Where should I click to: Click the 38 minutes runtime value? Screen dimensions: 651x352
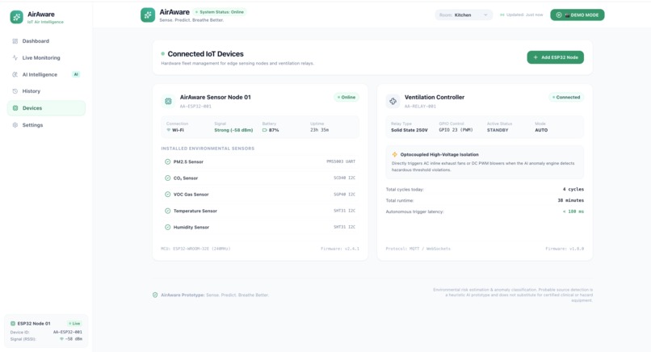click(570, 200)
